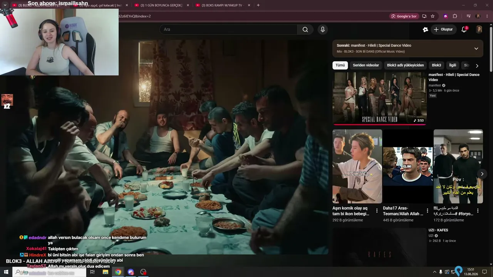Viewport: 493px width, 277px height.
Task: Click the purple extension icon in toolbar
Action: pyautogui.click(x=446, y=16)
